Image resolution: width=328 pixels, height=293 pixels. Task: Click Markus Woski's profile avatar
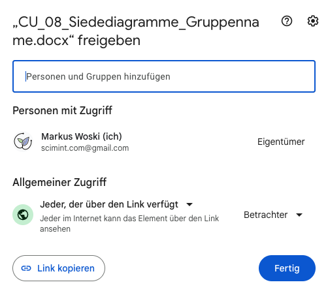pyautogui.click(x=23, y=142)
